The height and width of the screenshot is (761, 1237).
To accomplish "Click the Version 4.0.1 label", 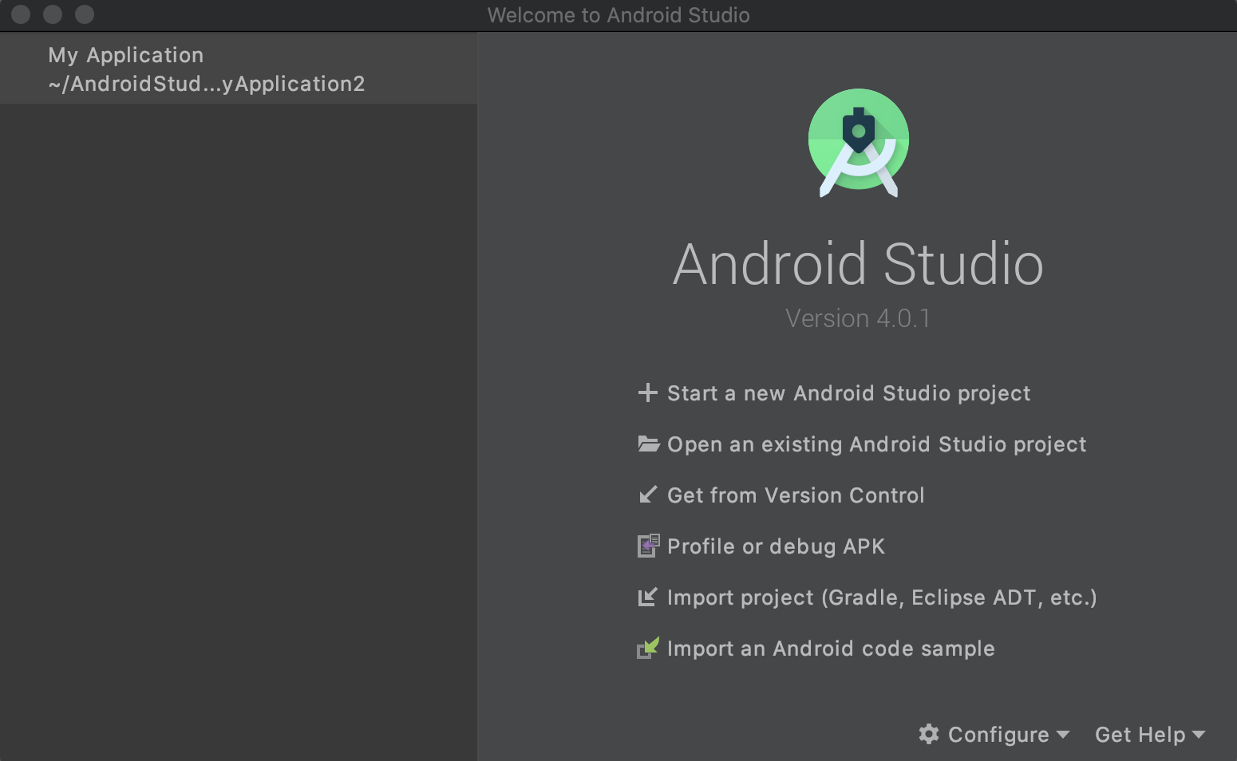I will click(x=858, y=318).
